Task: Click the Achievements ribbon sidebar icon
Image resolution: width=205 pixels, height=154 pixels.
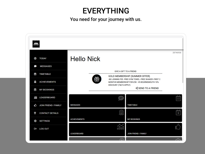Action: pos(35,82)
